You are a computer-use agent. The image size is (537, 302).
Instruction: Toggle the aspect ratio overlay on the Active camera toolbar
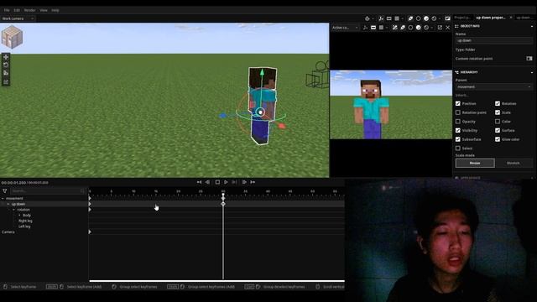[x=373, y=28]
